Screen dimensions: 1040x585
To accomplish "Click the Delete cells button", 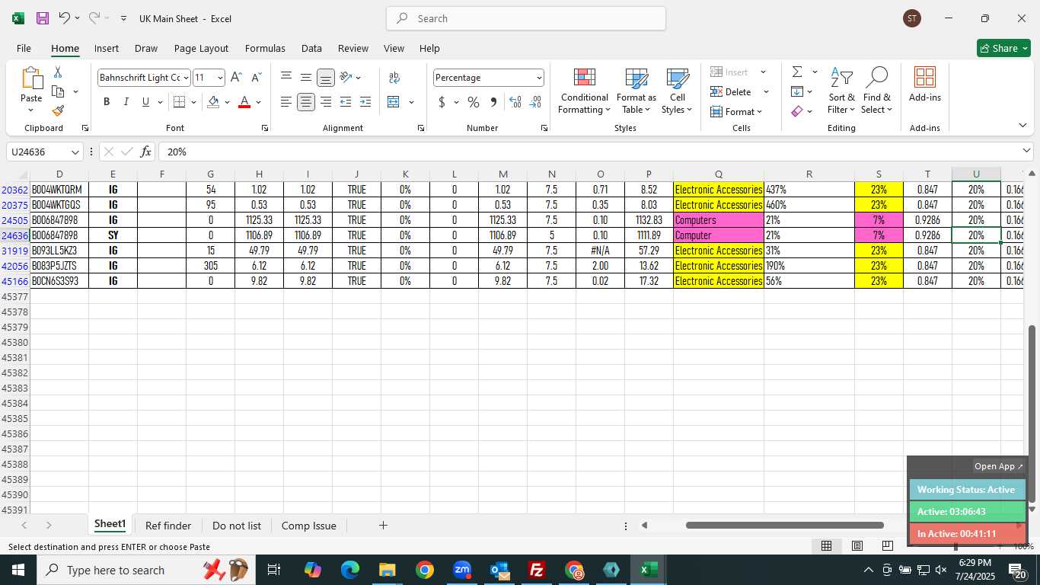I will click(731, 91).
